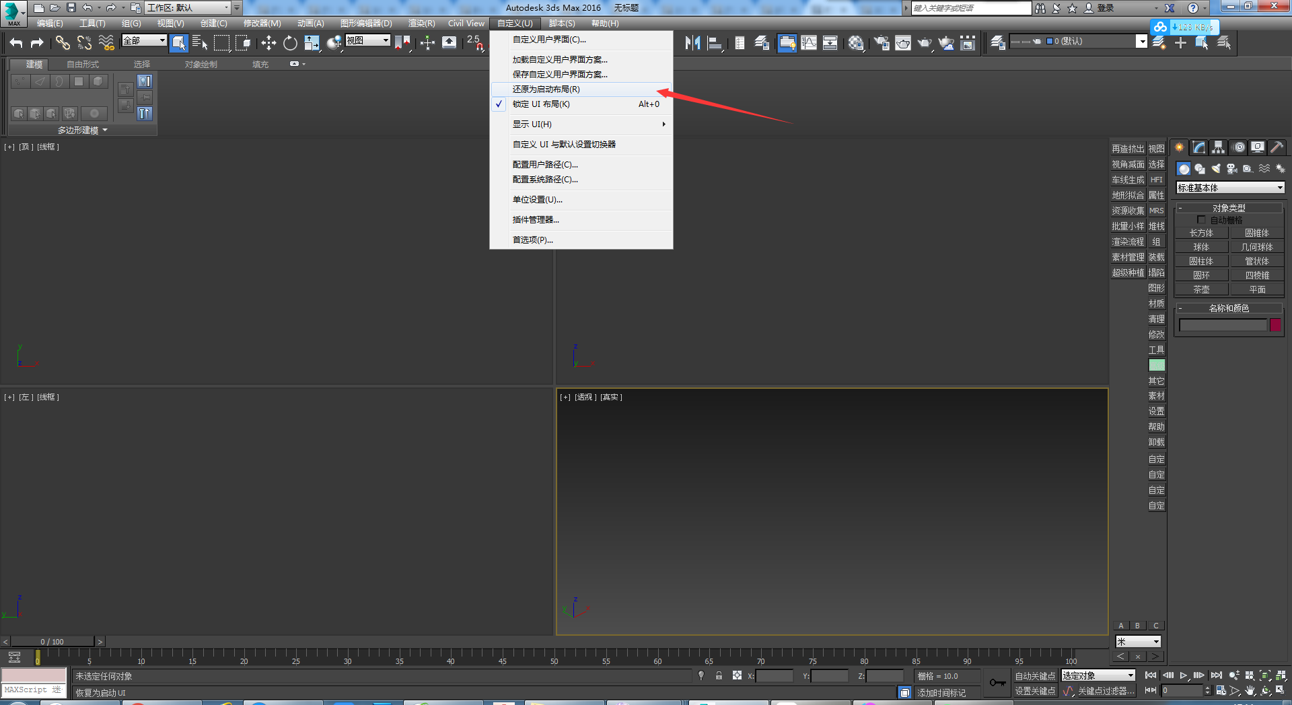This screenshot has width=1292, height=705.
Task: Create a 长方体 box primitive
Action: pos(1201,233)
